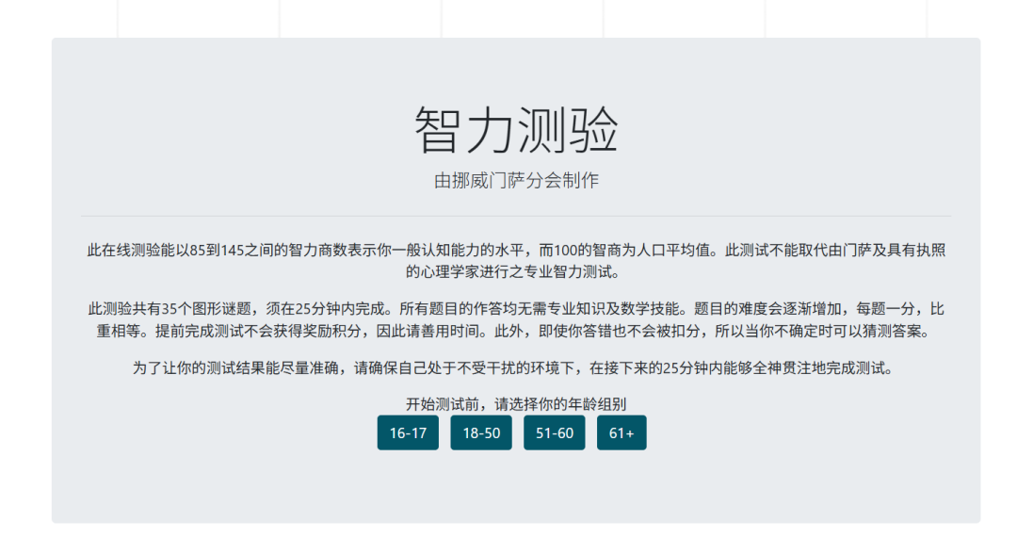This screenshot has height=554, width=1017.
Task: Select the 61+ age group button
Action: pyautogui.click(x=621, y=432)
